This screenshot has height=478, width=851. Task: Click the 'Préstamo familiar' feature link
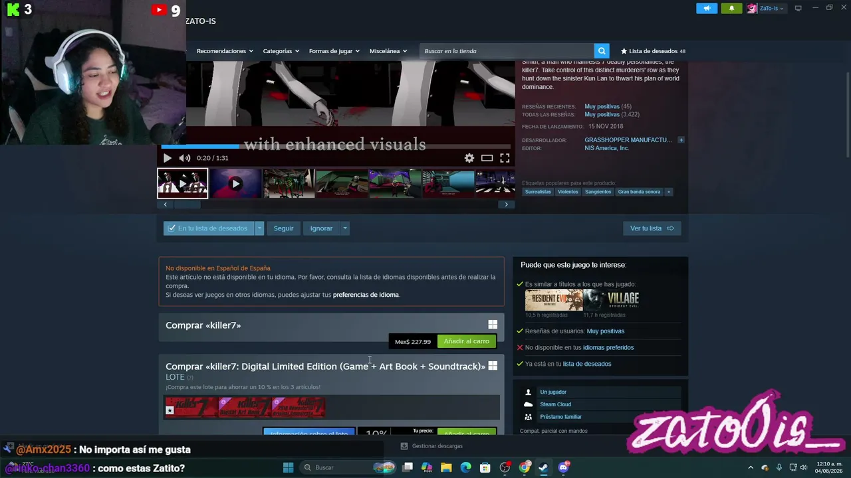560,417
